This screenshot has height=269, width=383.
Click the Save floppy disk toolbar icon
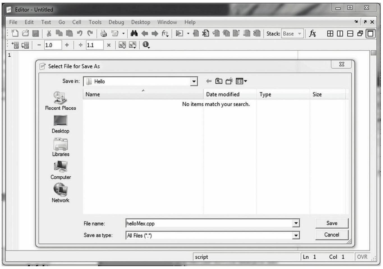tap(36, 34)
